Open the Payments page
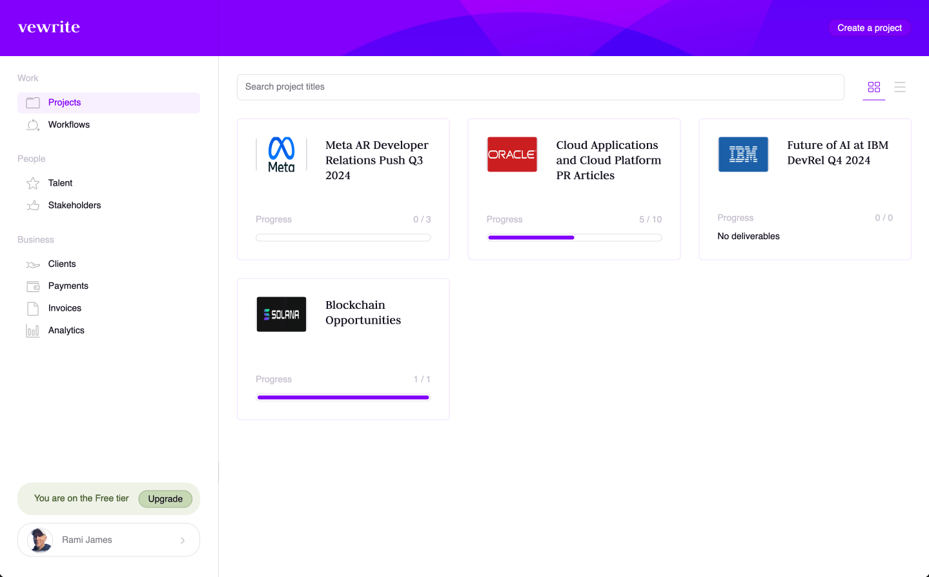The image size is (929, 577). click(108, 286)
